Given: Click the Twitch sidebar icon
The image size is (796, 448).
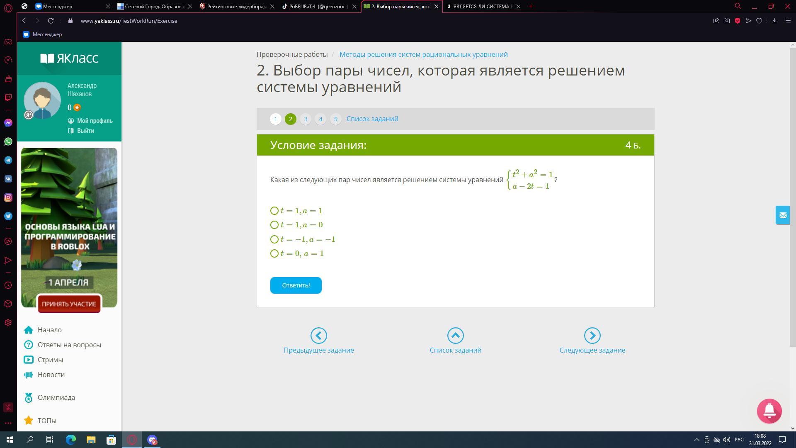Looking at the screenshot, I should 8,97.
